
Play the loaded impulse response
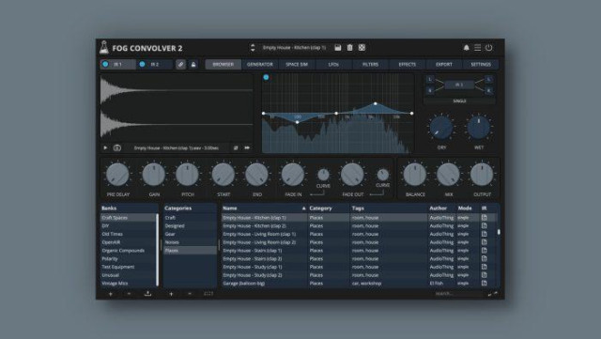pos(105,147)
